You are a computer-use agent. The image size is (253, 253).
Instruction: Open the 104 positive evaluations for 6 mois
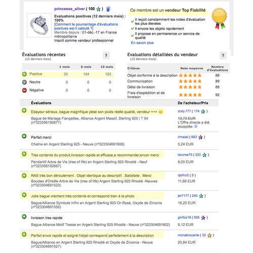point(86,74)
